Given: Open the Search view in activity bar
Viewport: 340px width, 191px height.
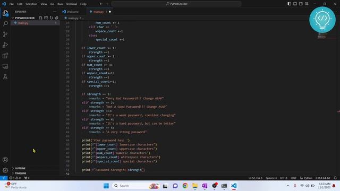Looking at the screenshot, I should (5, 23).
